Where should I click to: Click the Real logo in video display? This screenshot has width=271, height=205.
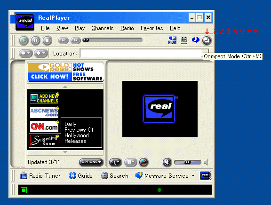(159, 109)
